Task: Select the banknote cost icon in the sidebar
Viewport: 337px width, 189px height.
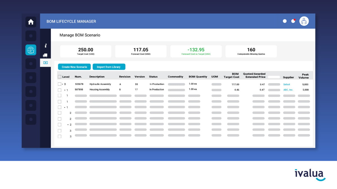Action: point(45,63)
